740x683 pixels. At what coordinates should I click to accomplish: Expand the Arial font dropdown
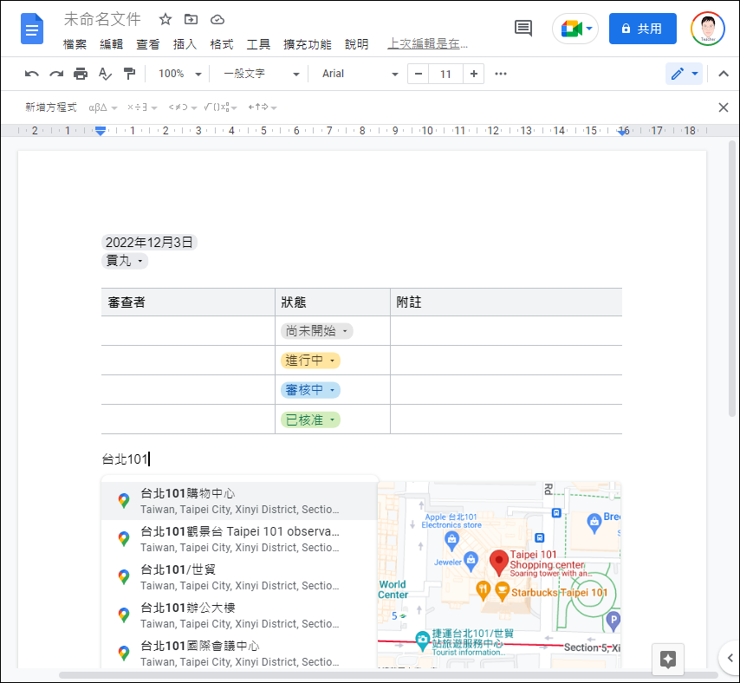point(360,74)
